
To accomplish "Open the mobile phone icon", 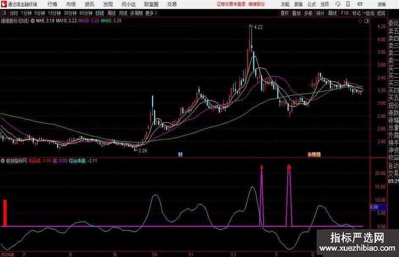I will point(348,4).
